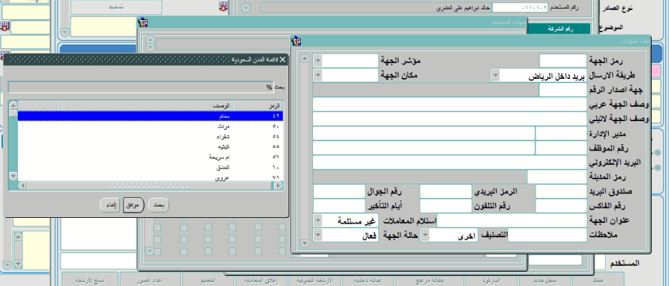
Task: Click the إغلاق المعاملة bottom toolbar button
Action: click(x=261, y=280)
